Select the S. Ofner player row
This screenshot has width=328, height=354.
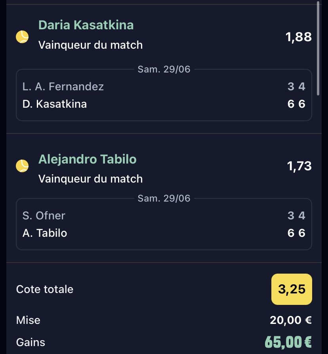(164, 215)
